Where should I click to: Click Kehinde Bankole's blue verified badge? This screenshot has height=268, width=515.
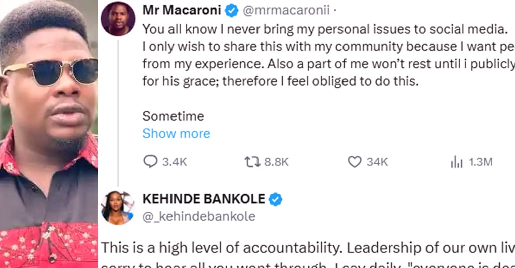pos(275,199)
